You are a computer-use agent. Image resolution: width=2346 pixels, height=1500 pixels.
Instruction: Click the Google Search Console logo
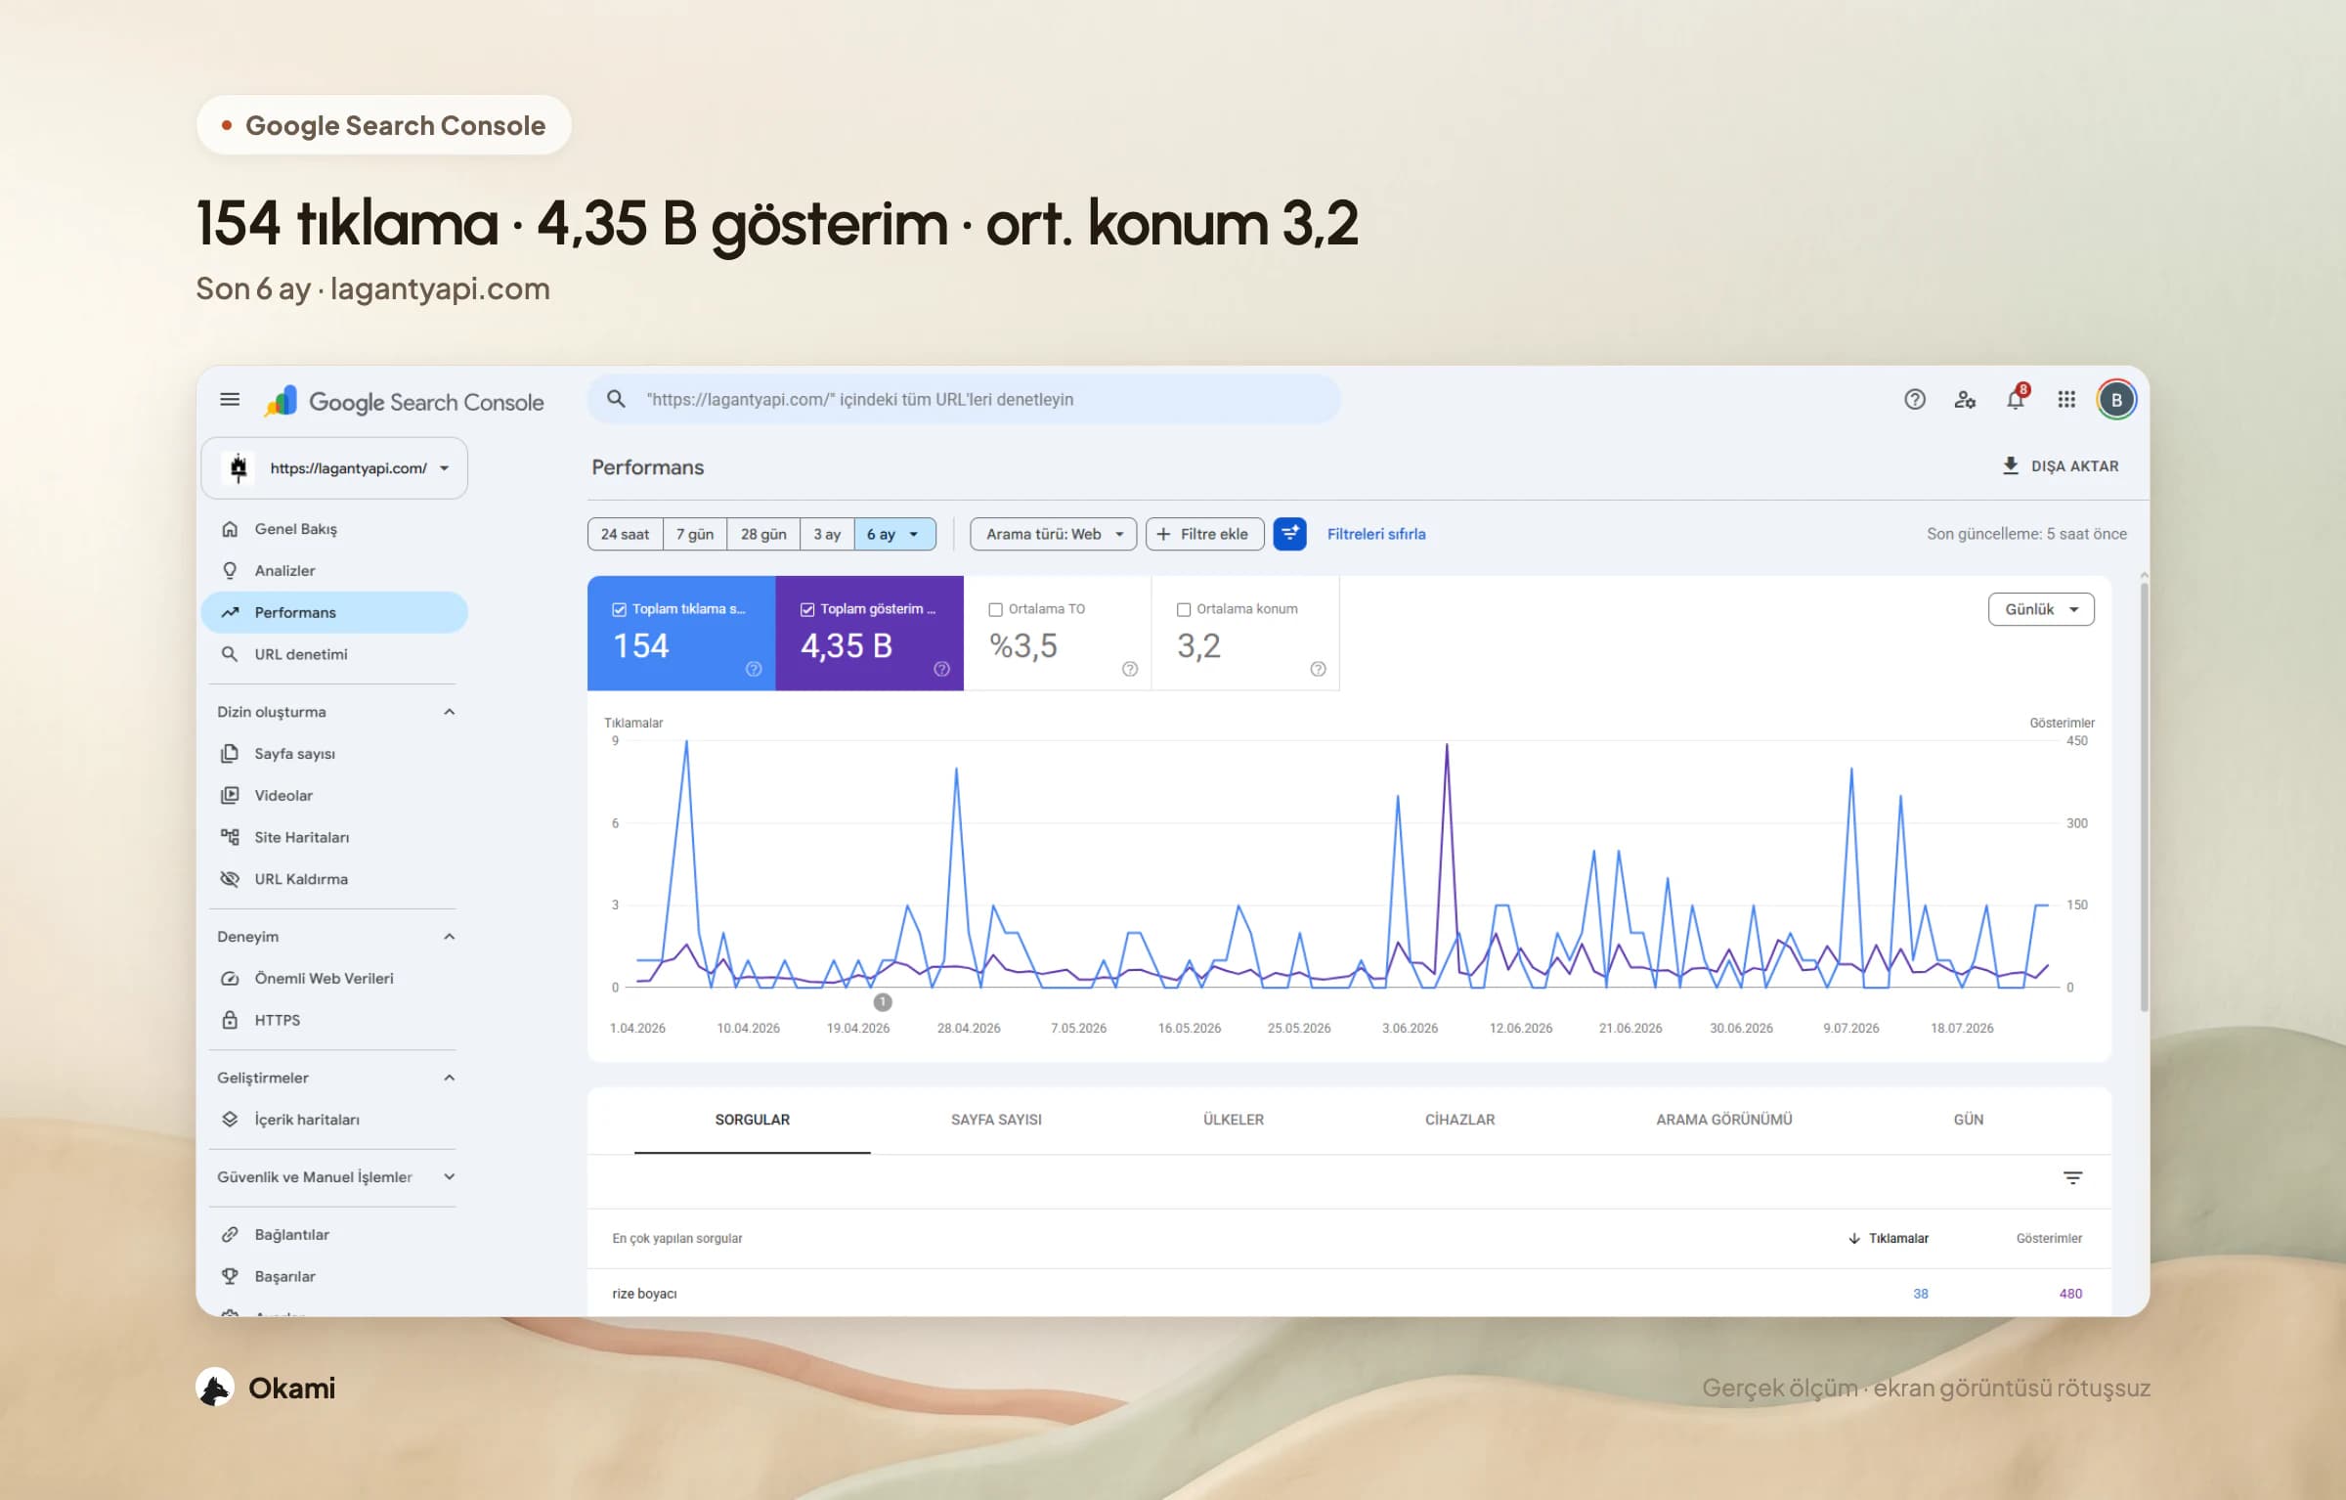point(404,401)
